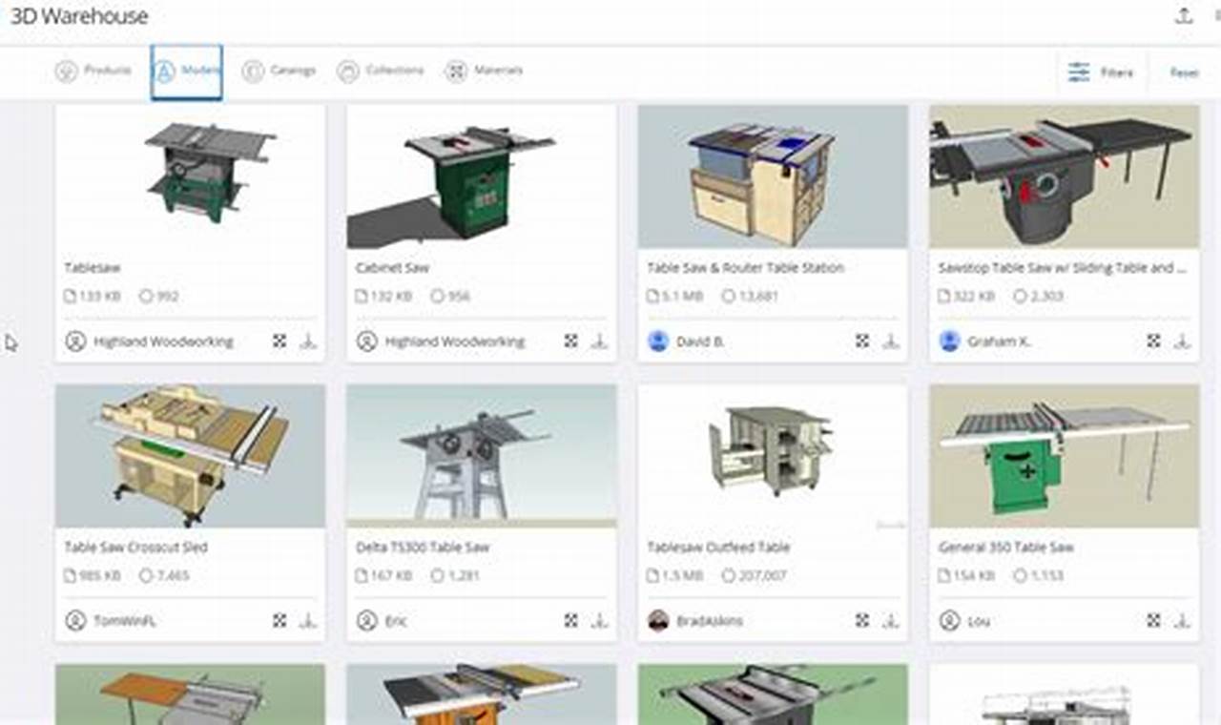Click the 3D Warehouse home link

pyautogui.click(x=81, y=16)
